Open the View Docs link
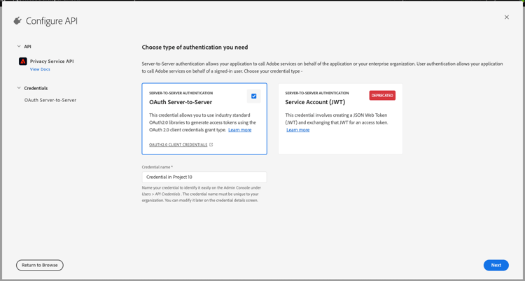Image resolution: width=525 pixels, height=281 pixels. pyautogui.click(x=40, y=69)
